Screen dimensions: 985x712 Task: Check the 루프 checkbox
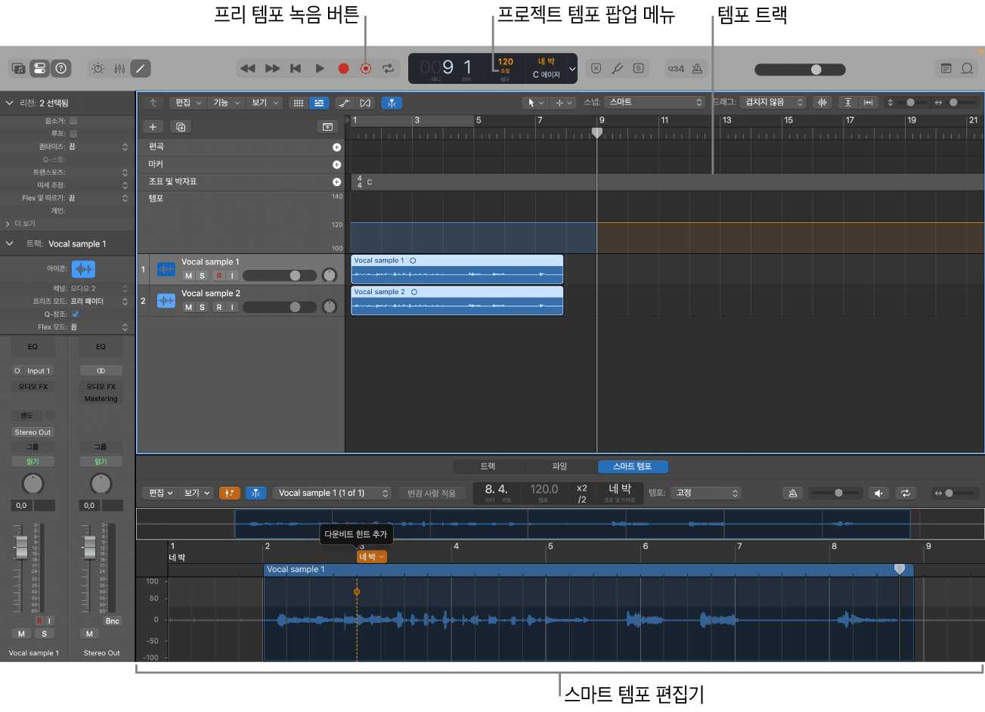click(x=73, y=134)
